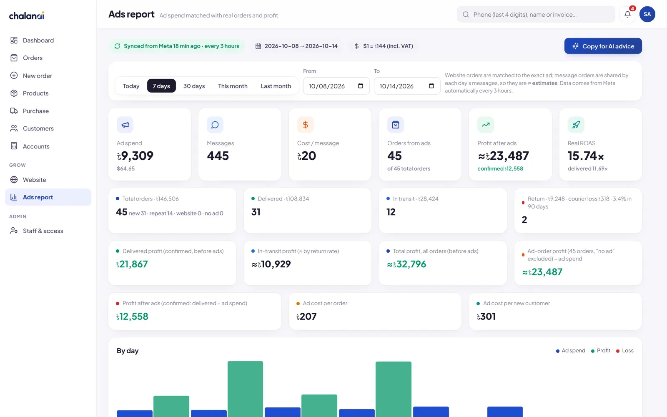Open Dashboard from the sidebar

click(48, 40)
